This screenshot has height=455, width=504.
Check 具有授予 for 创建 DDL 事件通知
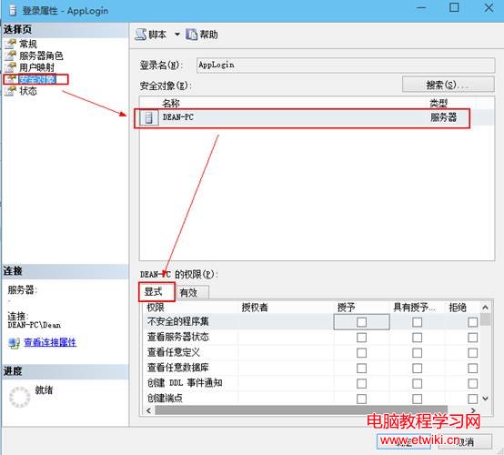[x=418, y=383]
